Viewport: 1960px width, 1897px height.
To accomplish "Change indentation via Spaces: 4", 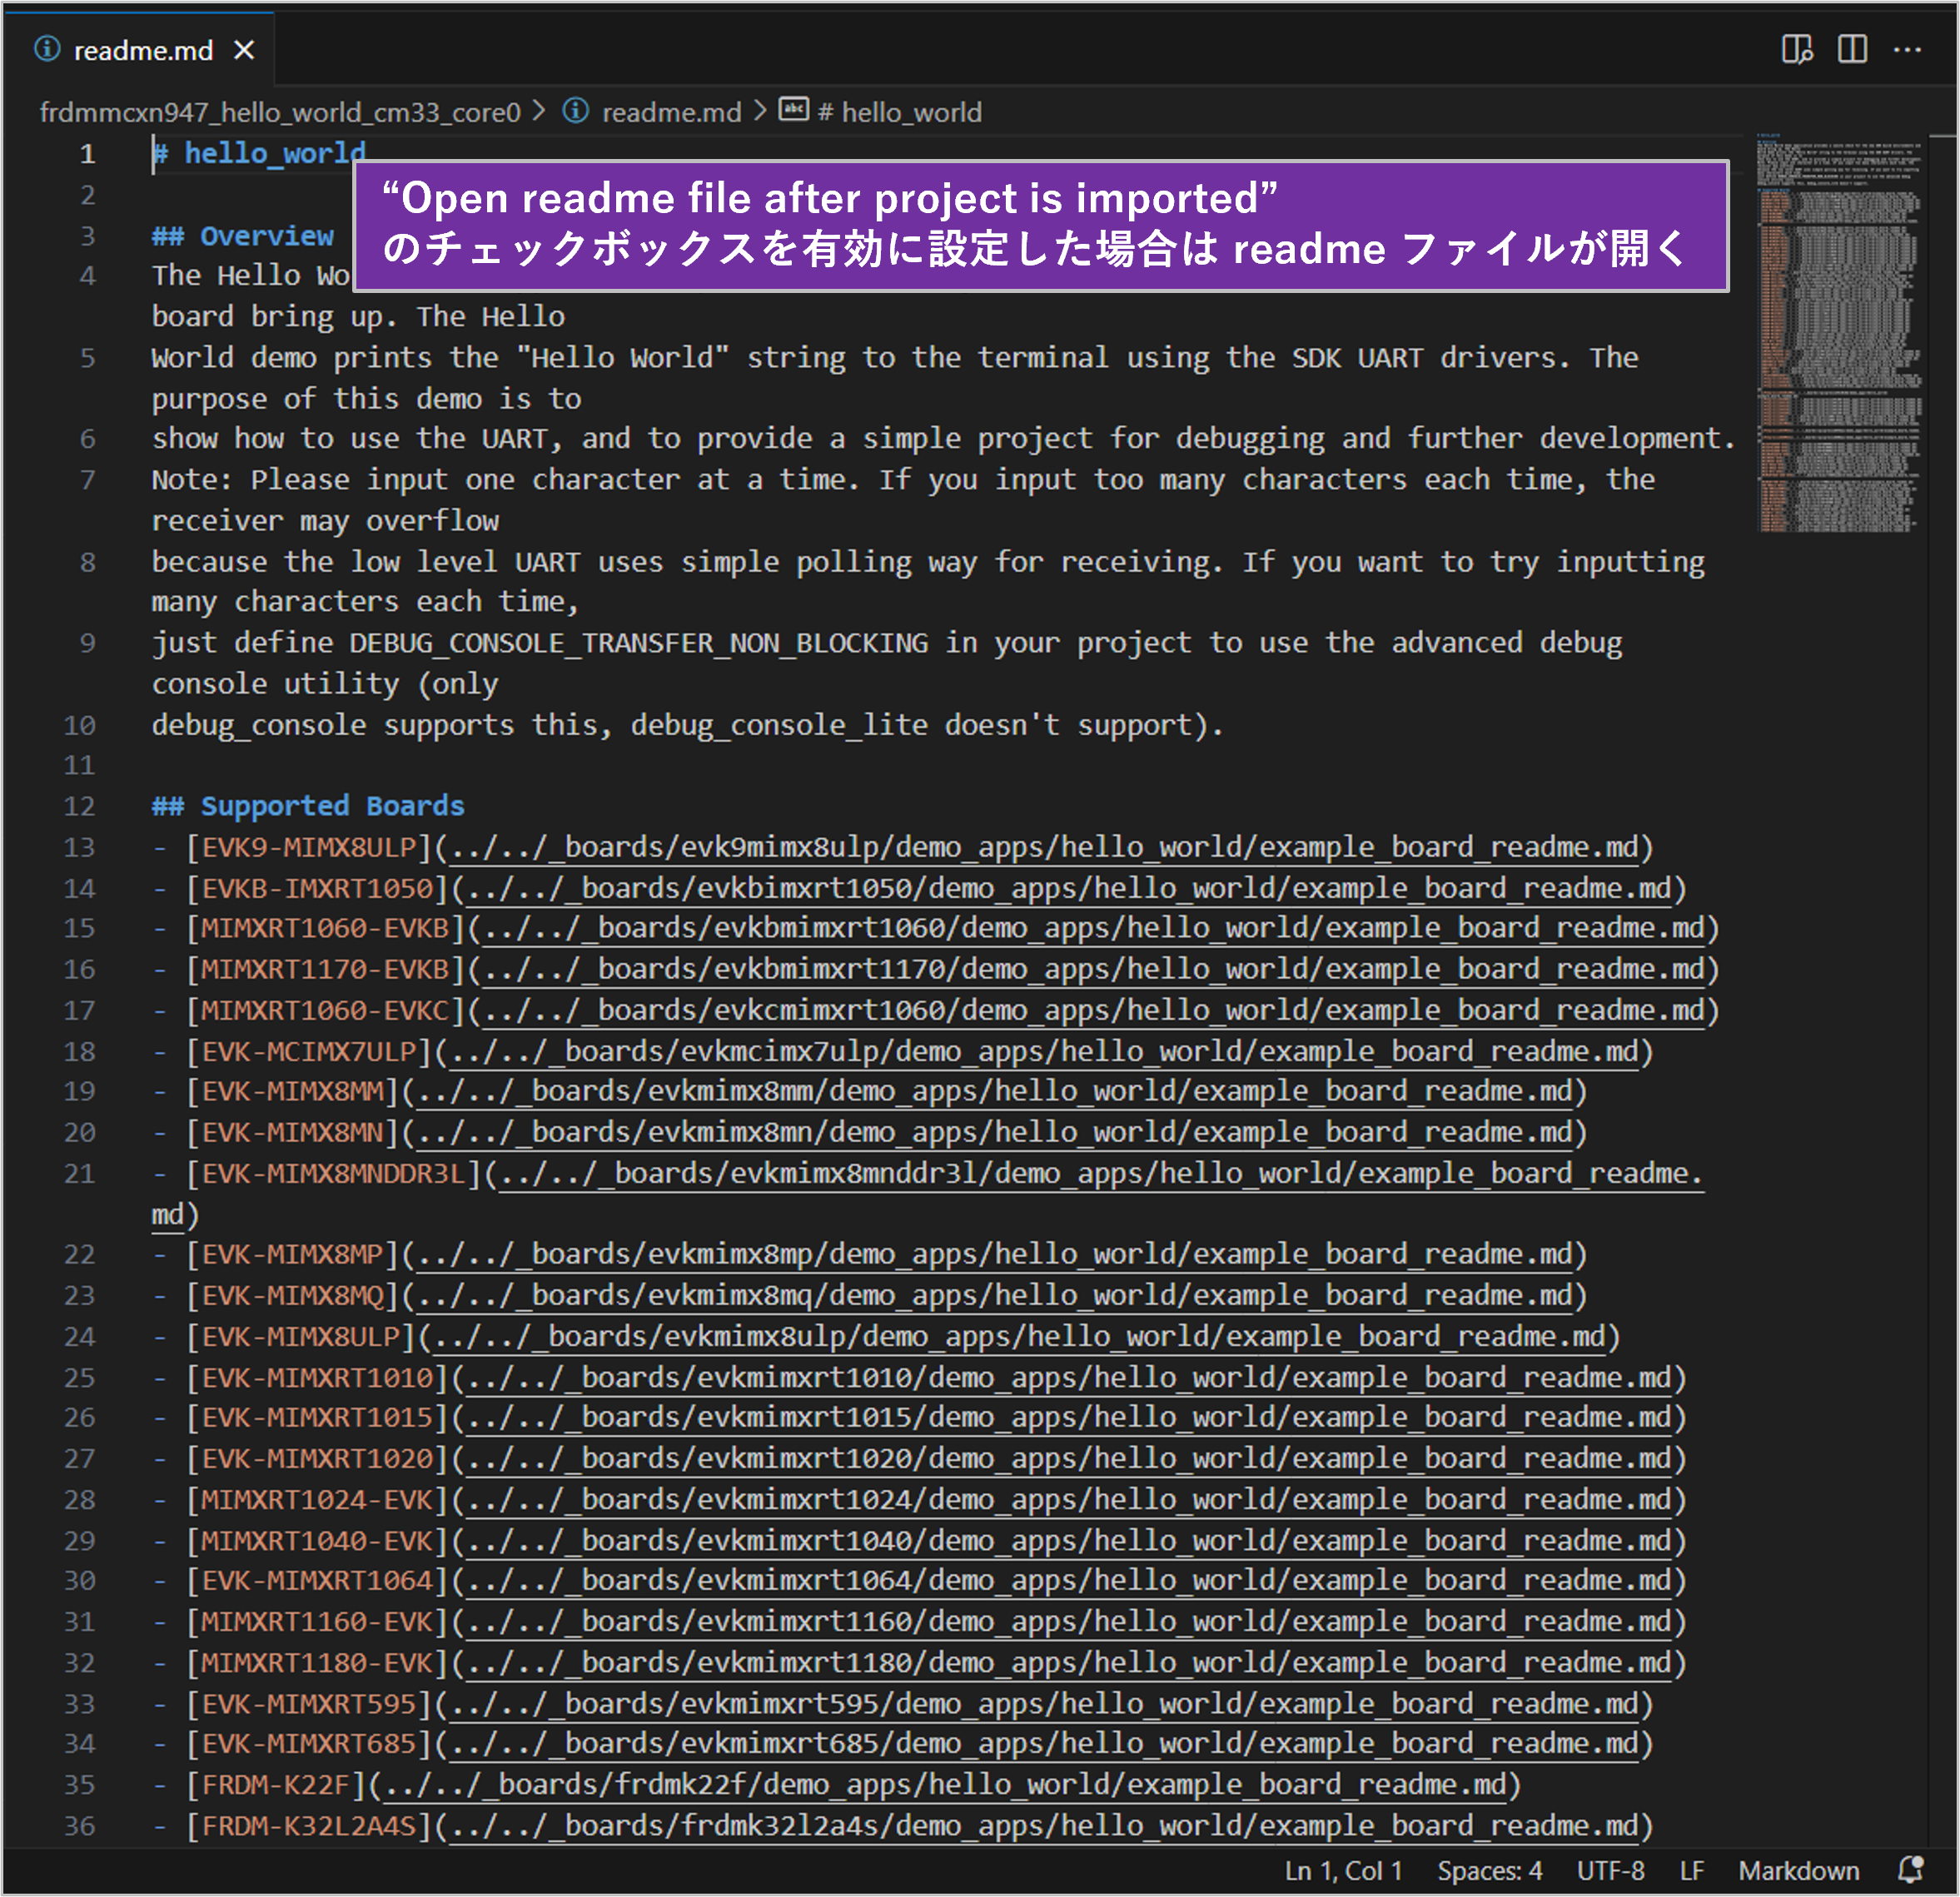I will (1489, 1870).
